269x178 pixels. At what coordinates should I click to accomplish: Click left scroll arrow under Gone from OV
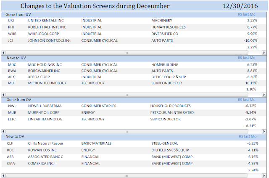tap(3, 131)
